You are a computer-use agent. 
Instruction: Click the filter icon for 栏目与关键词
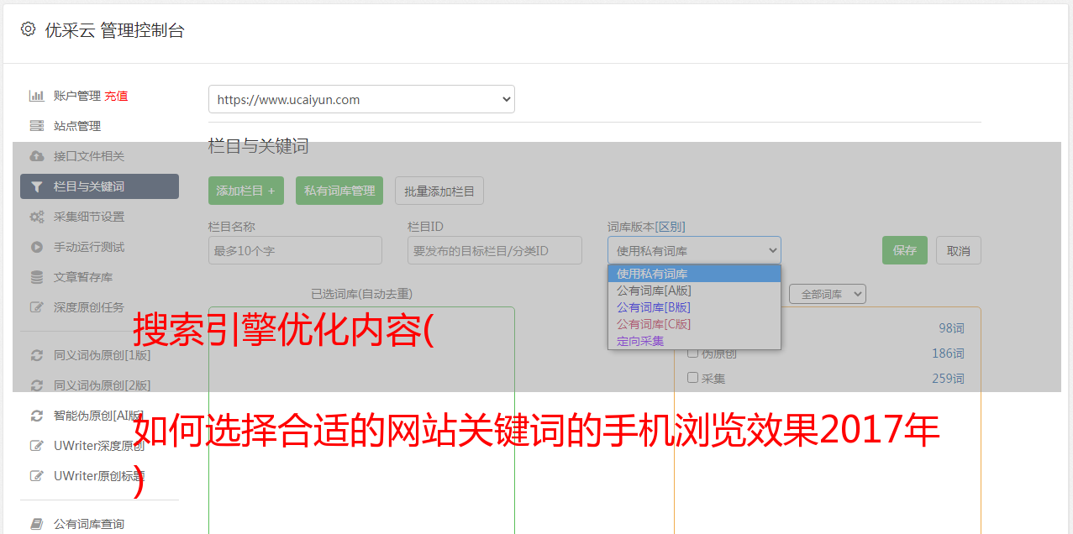(x=36, y=186)
